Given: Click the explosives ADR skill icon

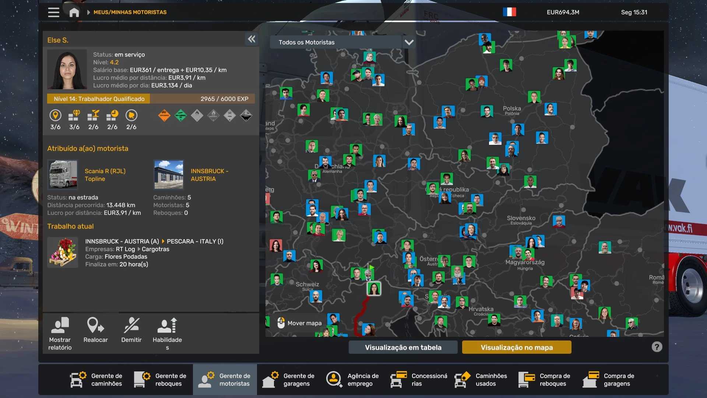Looking at the screenshot, I should coord(164,116).
